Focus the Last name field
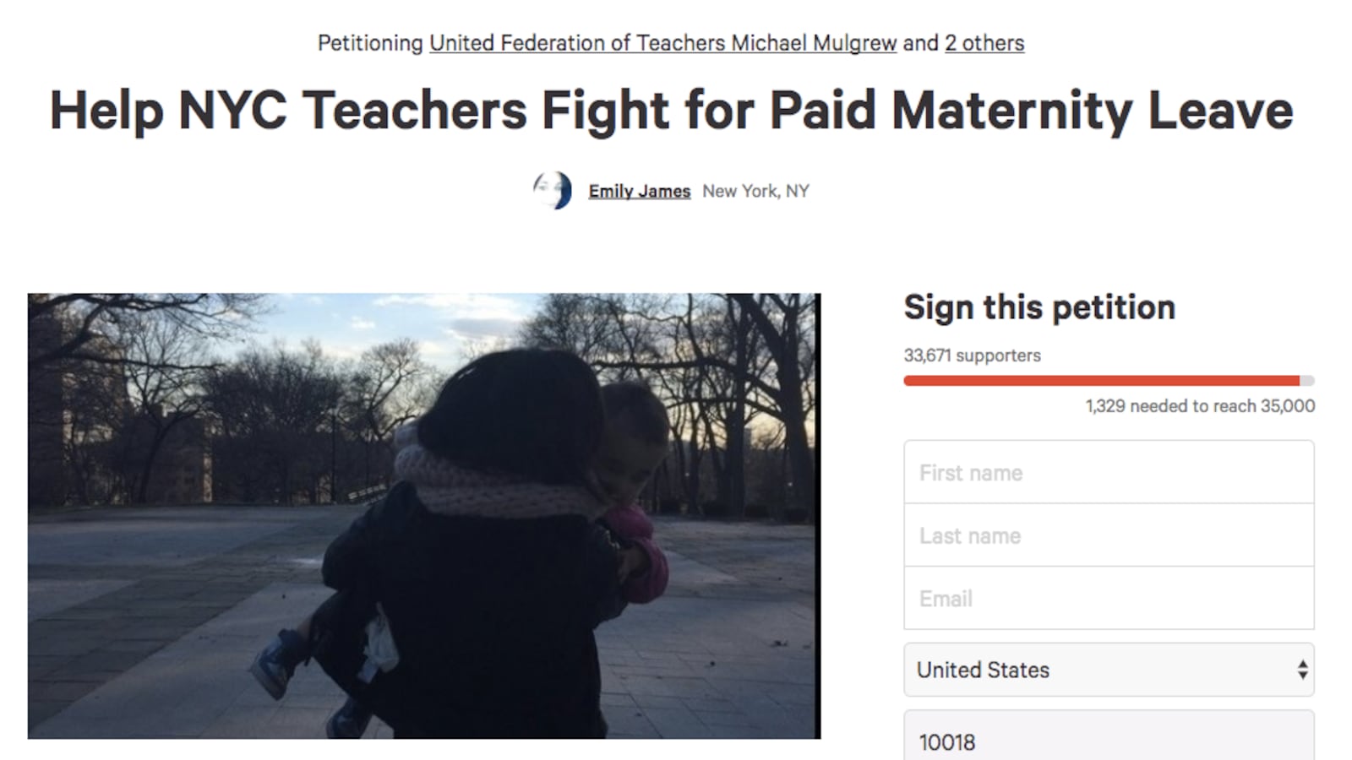 [x=1109, y=535]
